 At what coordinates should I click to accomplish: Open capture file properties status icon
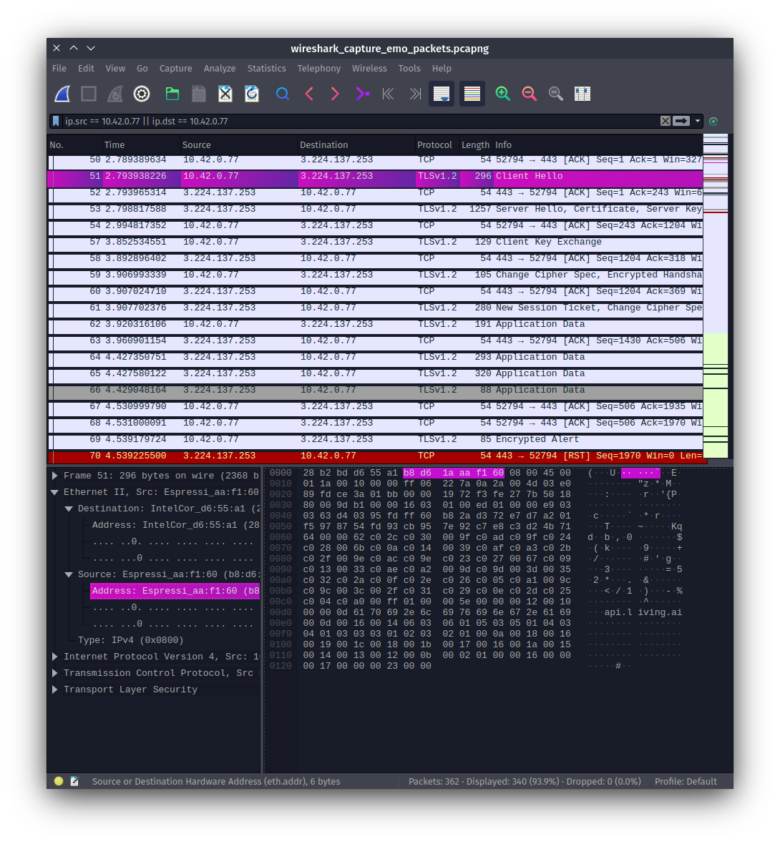[x=74, y=781]
